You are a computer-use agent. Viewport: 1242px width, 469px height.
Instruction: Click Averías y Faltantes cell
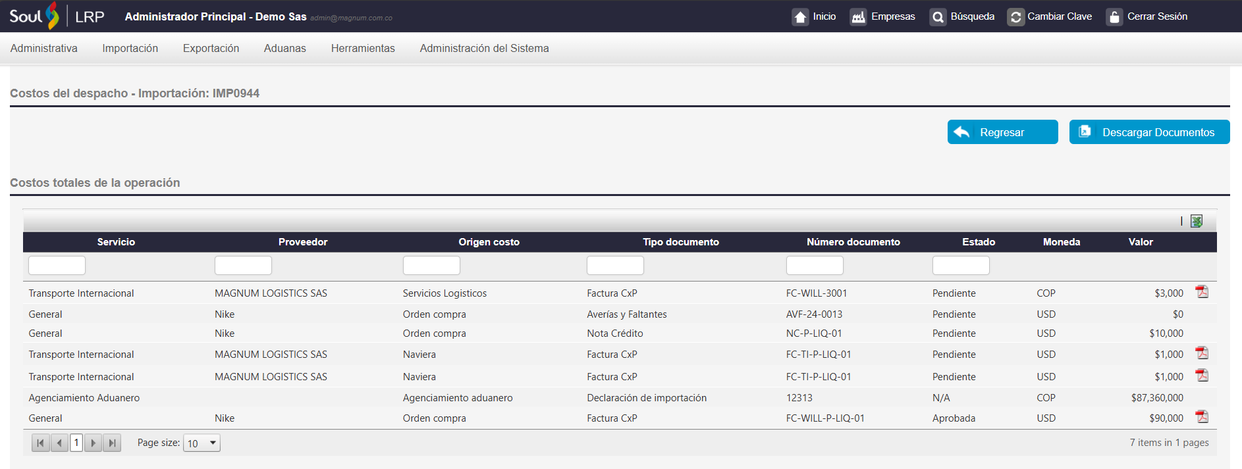[627, 314]
